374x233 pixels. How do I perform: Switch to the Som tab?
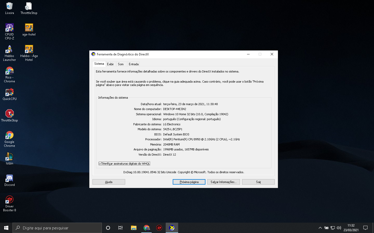coord(121,64)
